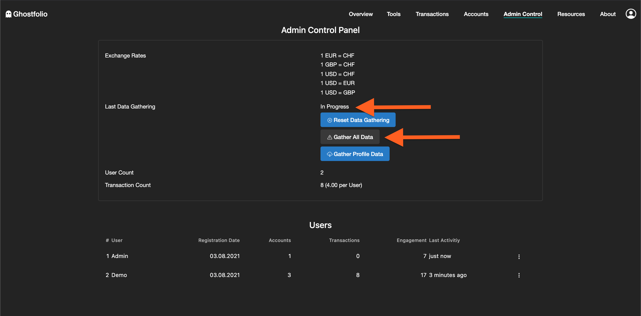Screen dimensions: 641x316
Task: Click the Exchange Rates label
Action: (x=125, y=56)
